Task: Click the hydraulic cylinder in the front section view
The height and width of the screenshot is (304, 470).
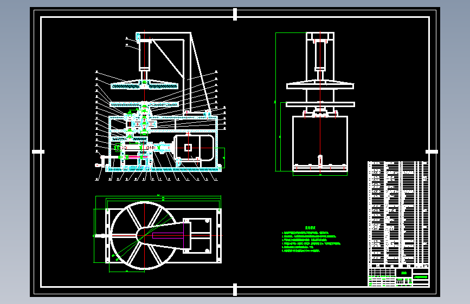Action: pos(144,55)
